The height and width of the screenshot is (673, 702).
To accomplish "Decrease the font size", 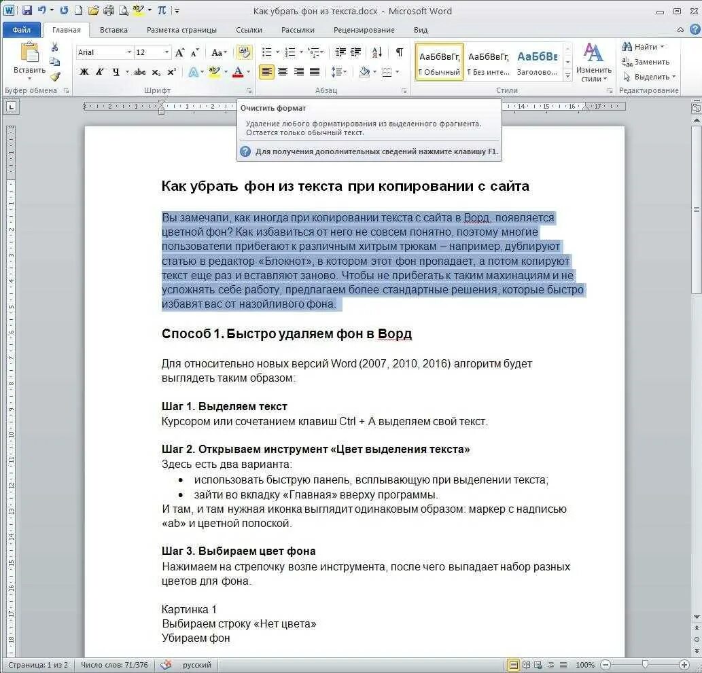I will [x=195, y=53].
